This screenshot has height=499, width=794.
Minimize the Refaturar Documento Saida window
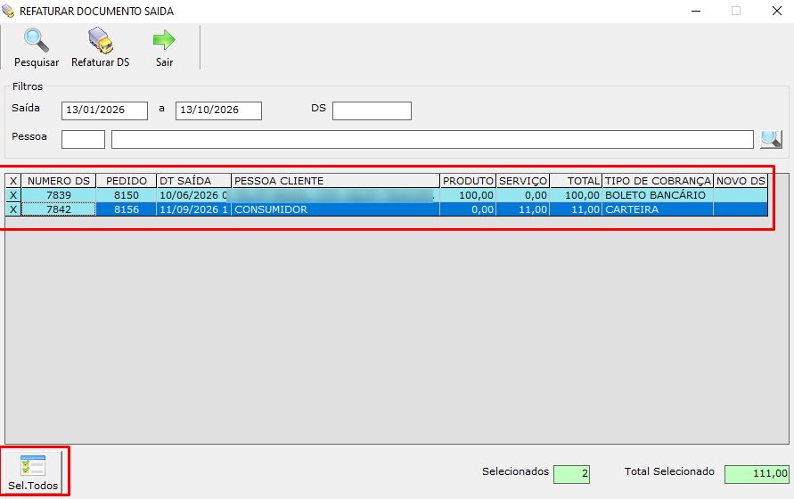pos(696,11)
